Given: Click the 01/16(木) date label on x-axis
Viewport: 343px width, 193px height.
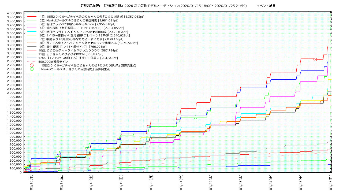Looking at the screenshot, I should click(x=32, y=183).
